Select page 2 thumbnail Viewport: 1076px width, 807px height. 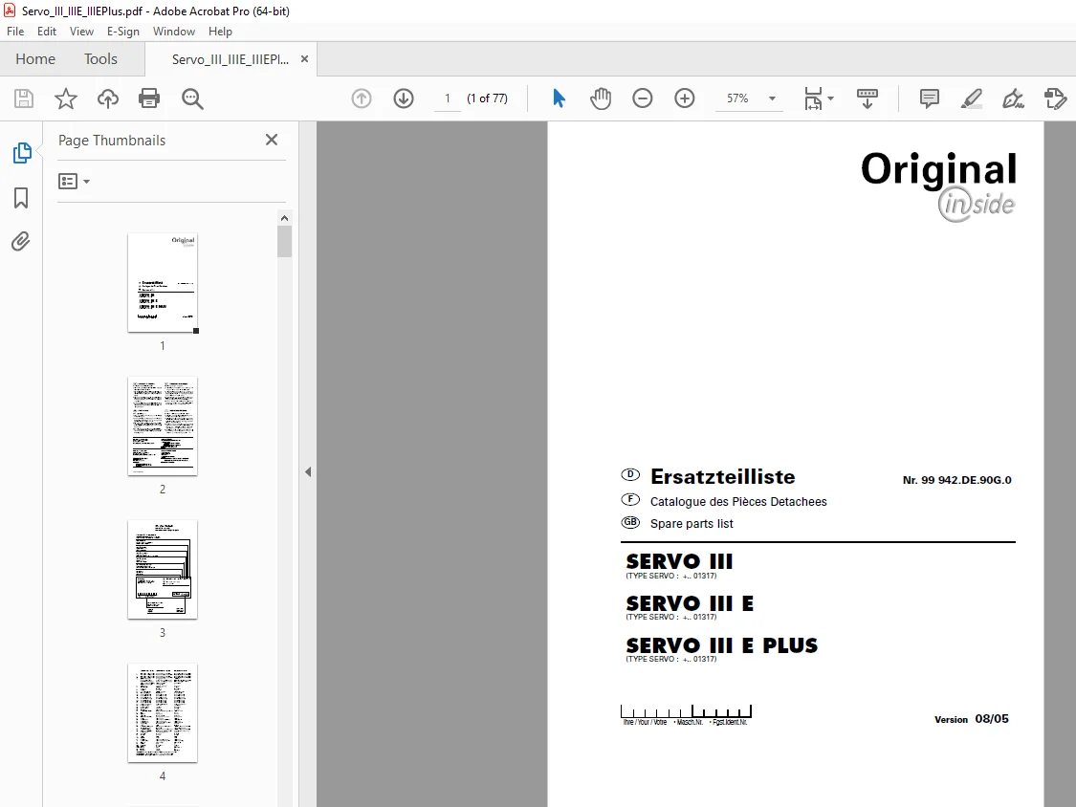tap(163, 426)
